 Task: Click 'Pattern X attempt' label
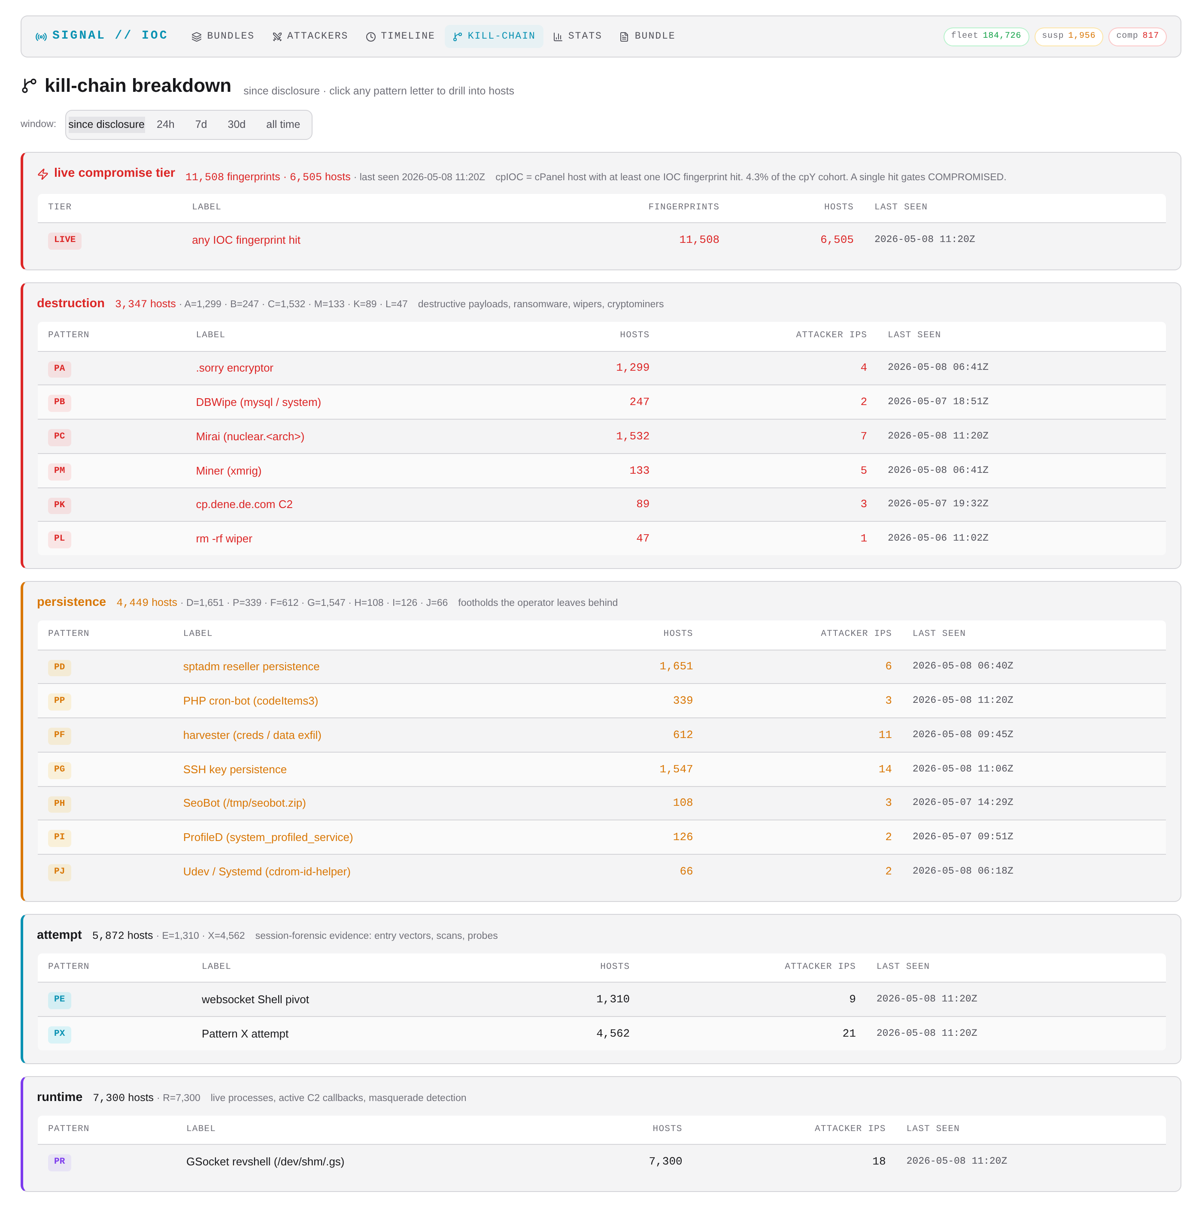tap(245, 1035)
